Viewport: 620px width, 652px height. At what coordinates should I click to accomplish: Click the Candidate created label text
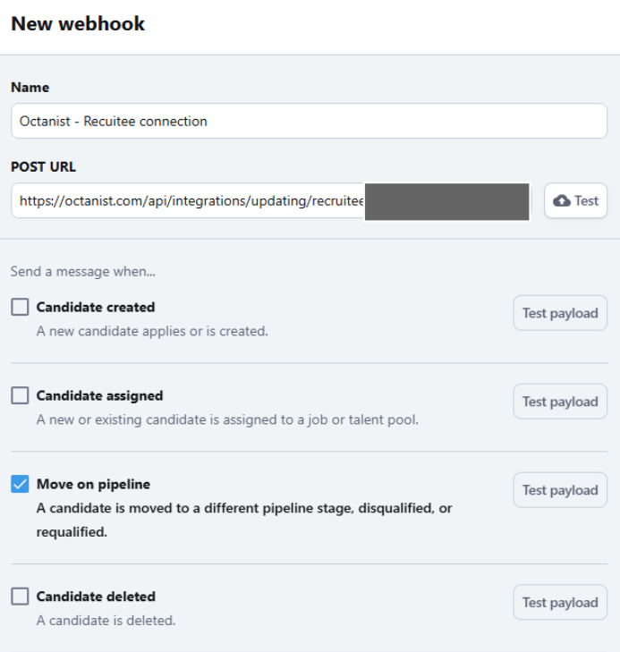(96, 307)
